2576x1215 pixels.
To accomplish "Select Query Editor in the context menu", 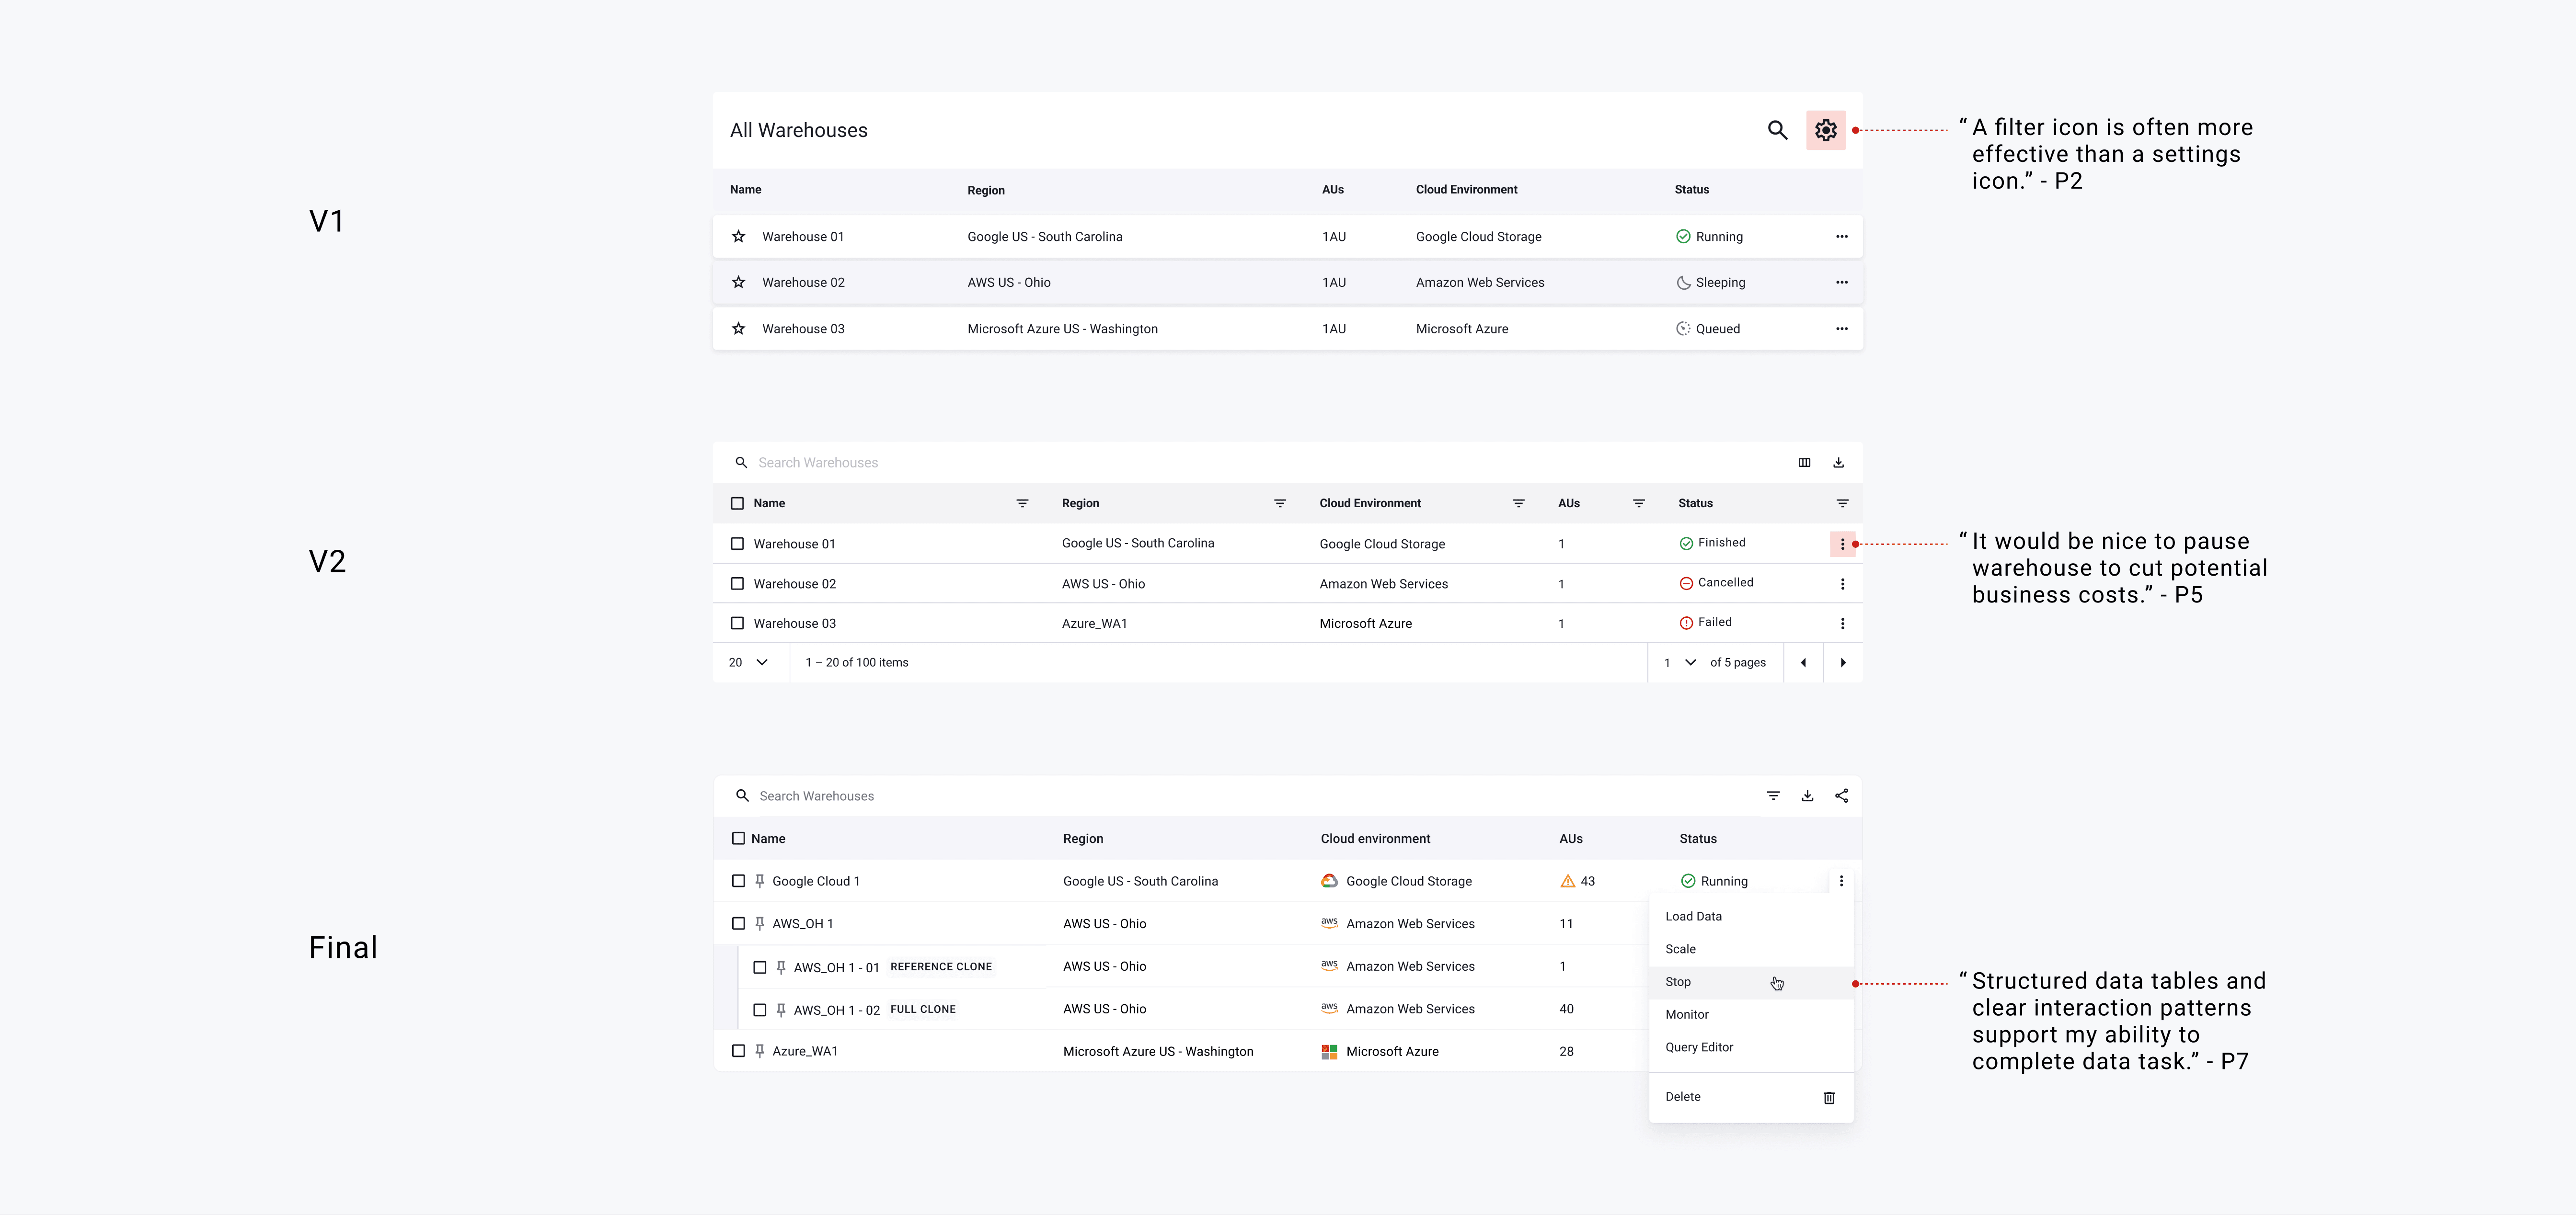I will coord(1699,1047).
